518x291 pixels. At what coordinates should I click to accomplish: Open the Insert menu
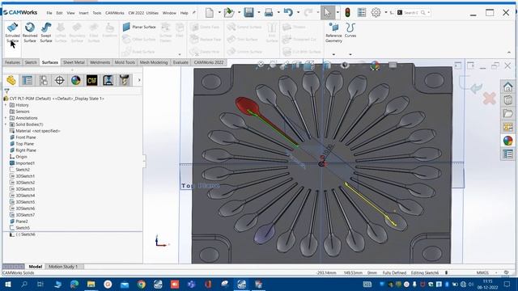point(83,13)
